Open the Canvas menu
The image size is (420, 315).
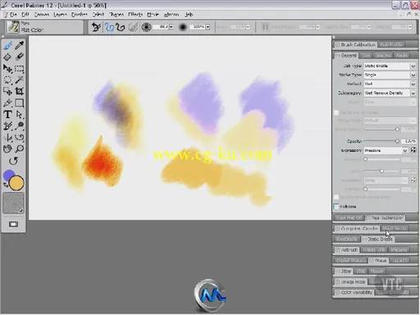42,15
